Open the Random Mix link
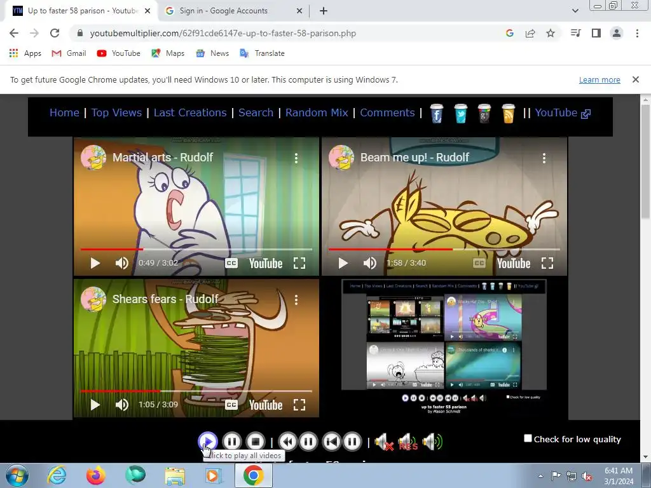Image resolution: width=651 pixels, height=488 pixels. tap(317, 113)
